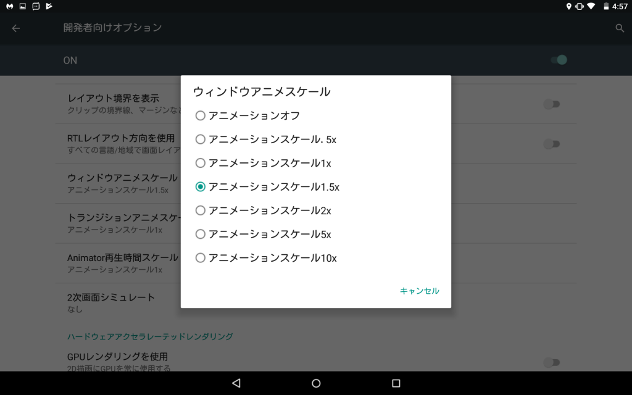Click the キャンセル button
The width and height of the screenshot is (632, 395).
(x=419, y=291)
